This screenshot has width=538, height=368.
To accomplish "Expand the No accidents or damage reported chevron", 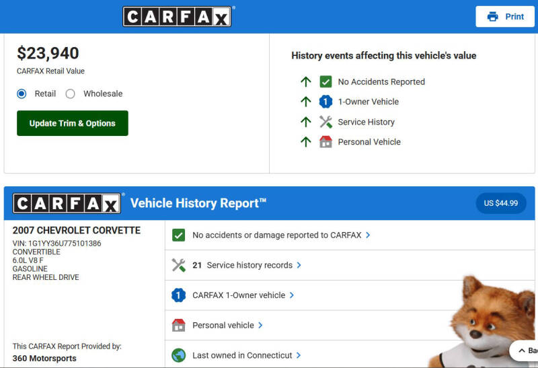I will click(368, 235).
